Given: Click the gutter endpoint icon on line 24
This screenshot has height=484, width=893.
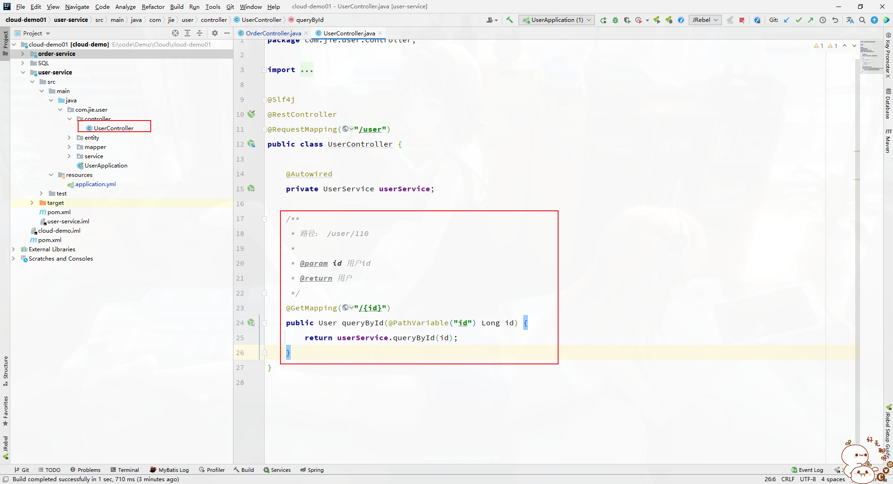Looking at the screenshot, I should pos(251,323).
